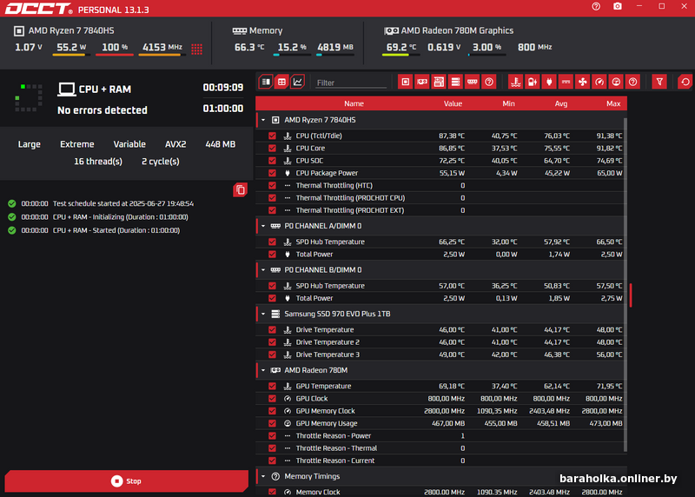Uncheck CPU SOC sensor
The image size is (695, 497).
(x=272, y=161)
